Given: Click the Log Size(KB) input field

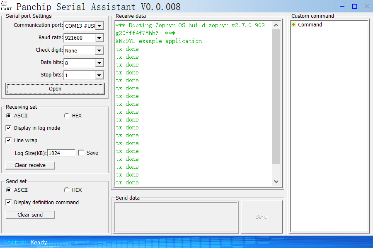Looking at the screenshot, I should [x=61, y=153].
